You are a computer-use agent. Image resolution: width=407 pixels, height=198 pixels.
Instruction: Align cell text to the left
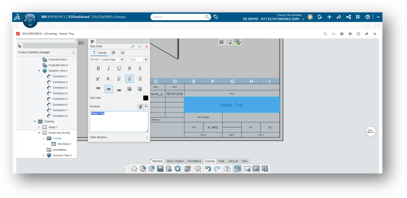tap(119, 79)
